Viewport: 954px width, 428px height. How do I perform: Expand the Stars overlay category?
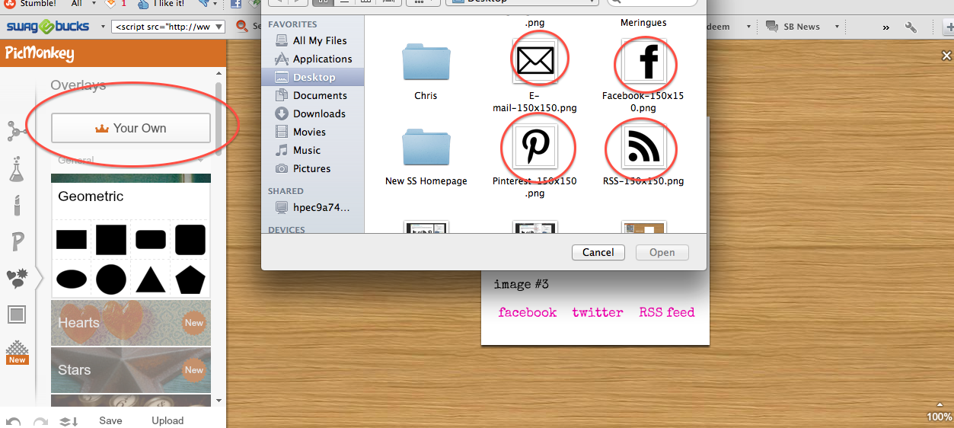[131, 370]
